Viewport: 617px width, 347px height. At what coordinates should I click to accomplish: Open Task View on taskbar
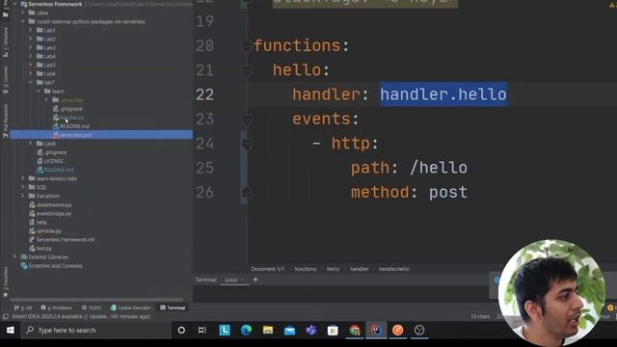[202, 330]
